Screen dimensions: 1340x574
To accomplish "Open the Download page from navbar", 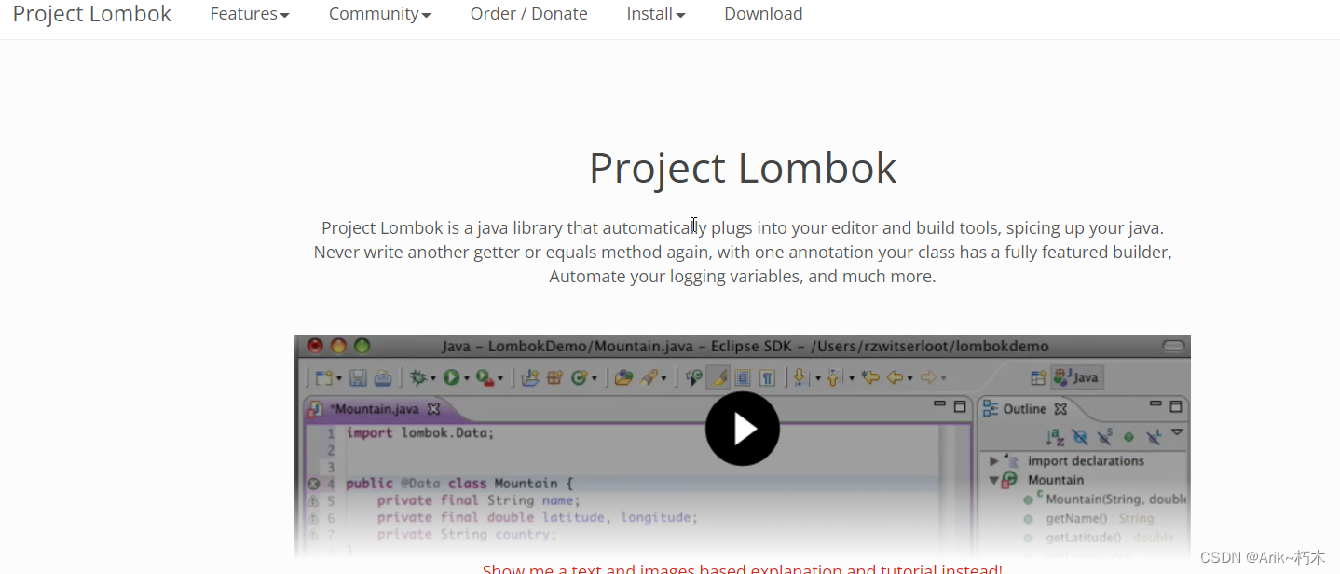I will pos(763,14).
